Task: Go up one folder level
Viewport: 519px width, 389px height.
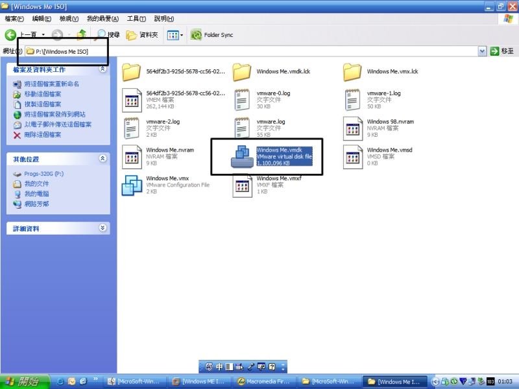Action: [82, 34]
